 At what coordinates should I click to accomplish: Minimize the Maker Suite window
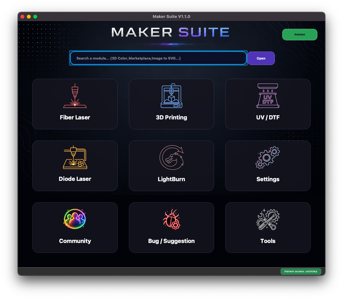(29, 17)
